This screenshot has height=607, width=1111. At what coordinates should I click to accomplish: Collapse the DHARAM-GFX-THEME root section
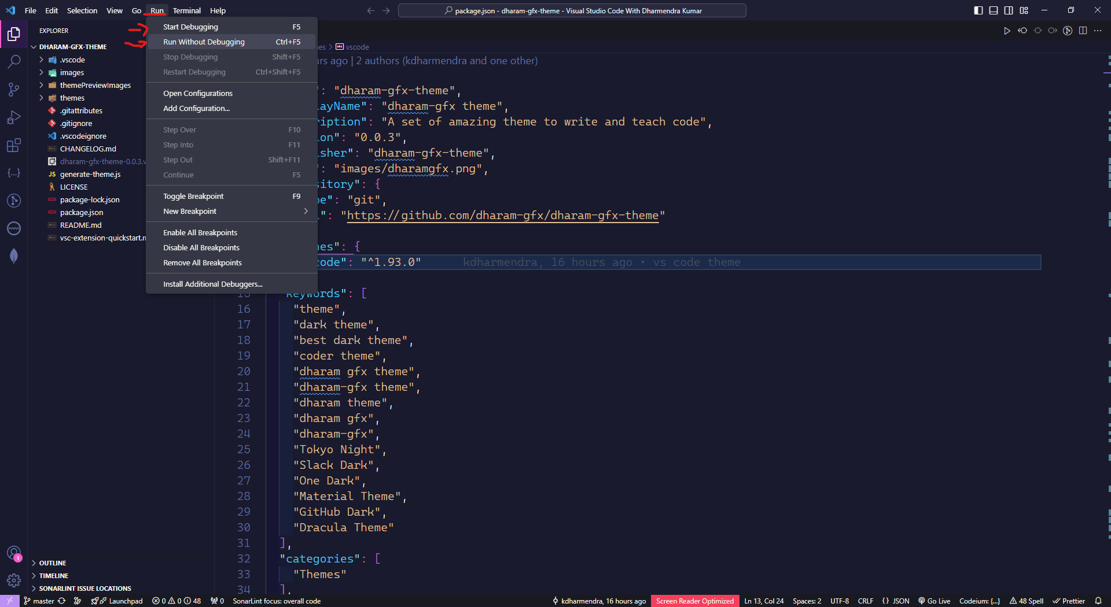pos(73,47)
